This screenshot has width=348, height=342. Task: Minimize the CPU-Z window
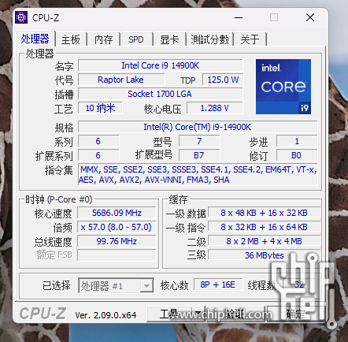point(239,18)
